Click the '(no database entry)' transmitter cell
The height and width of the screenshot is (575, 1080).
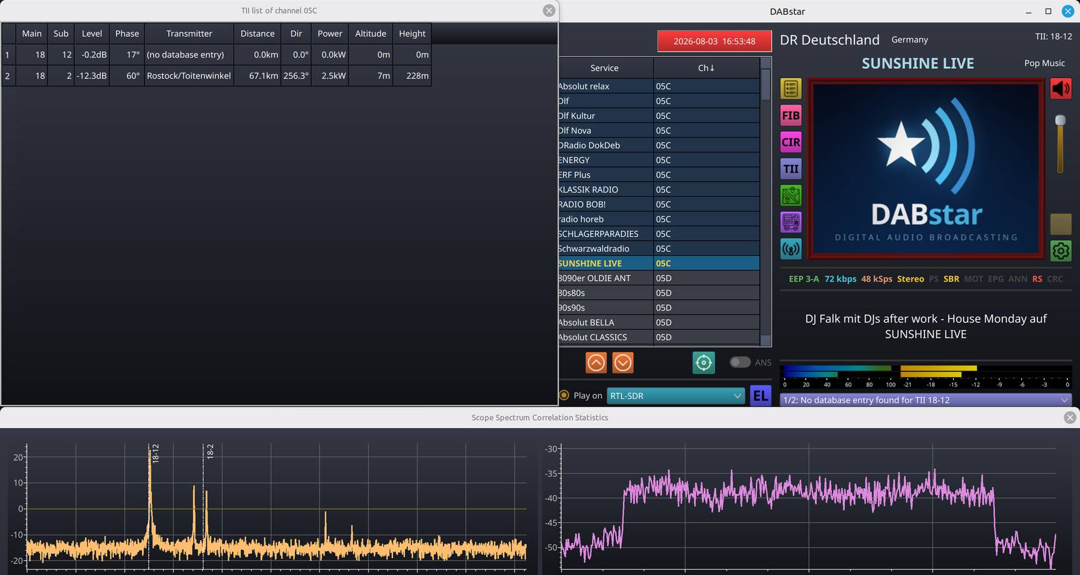pos(189,55)
